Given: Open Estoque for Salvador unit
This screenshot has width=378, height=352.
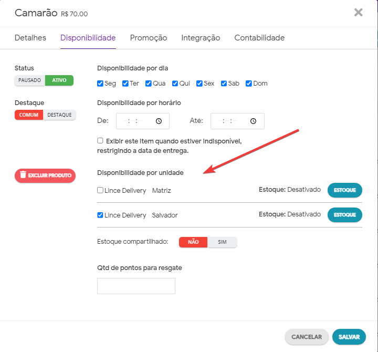Looking at the screenshot, I should [345, 214].
